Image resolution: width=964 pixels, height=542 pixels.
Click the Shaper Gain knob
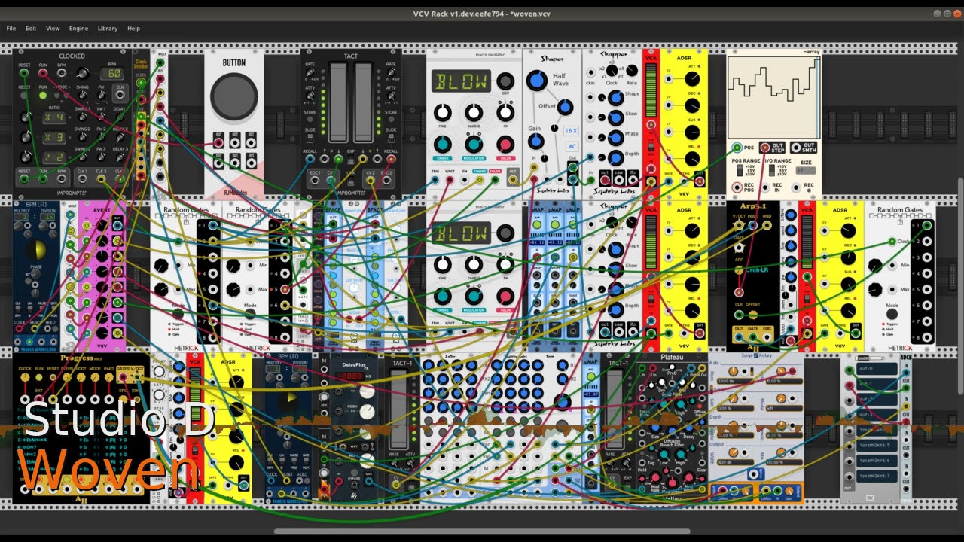coord(535,141)
